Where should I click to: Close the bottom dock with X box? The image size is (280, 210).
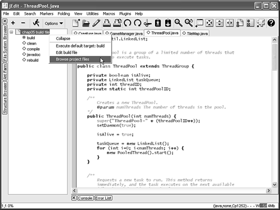click(74, 198)
